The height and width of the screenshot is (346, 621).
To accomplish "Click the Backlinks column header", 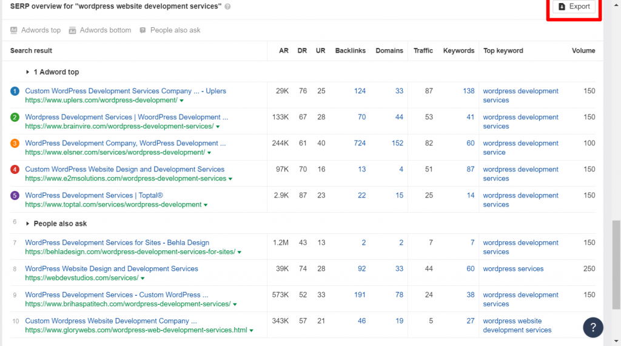I will [351, 51].
